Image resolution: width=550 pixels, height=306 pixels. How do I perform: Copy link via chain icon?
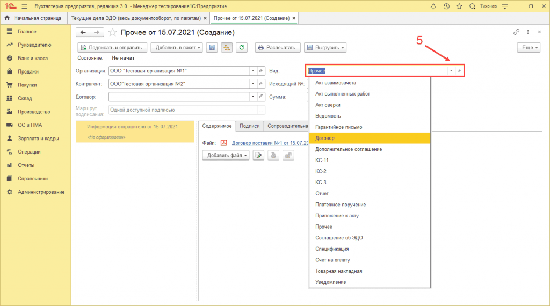tap(517, 32)
